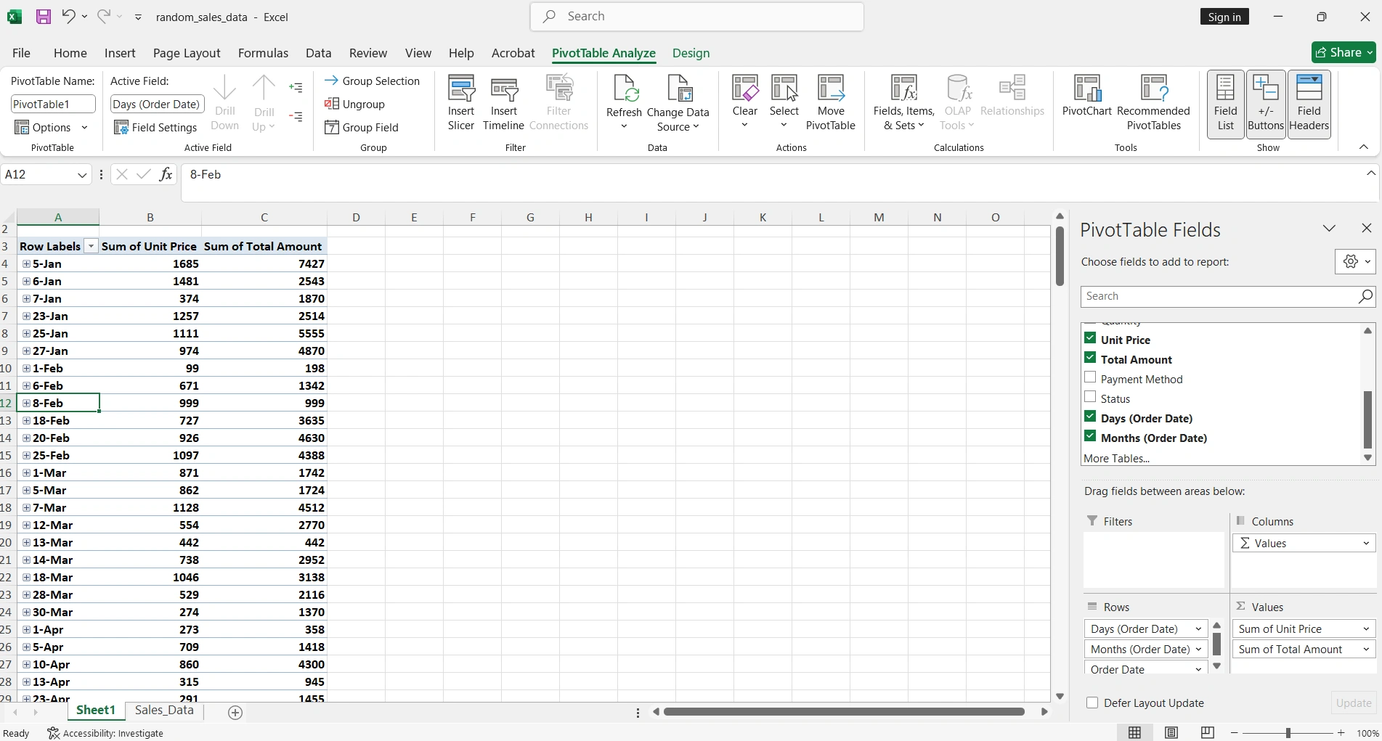
Task: Open the Sum of Unit Price dropdown
Action: [1365, 629]
